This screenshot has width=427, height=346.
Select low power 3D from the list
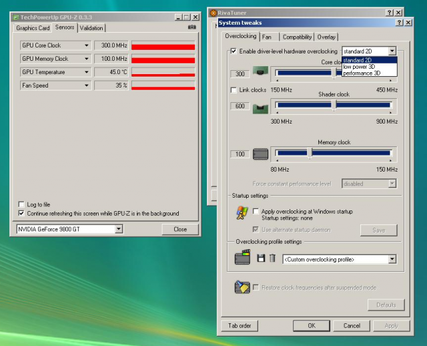370,67
